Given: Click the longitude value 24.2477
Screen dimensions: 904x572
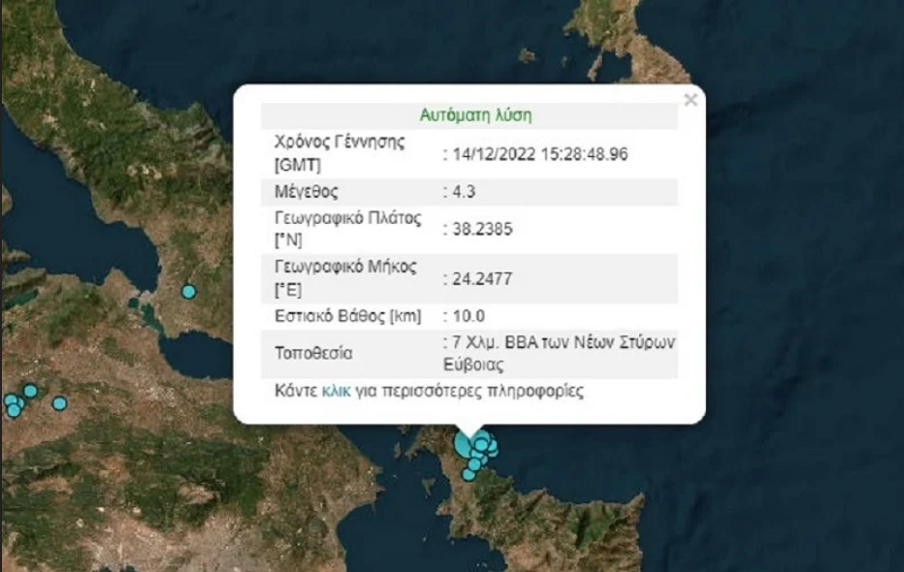Looking at the screenshot, I should click(x=477, y=279).
